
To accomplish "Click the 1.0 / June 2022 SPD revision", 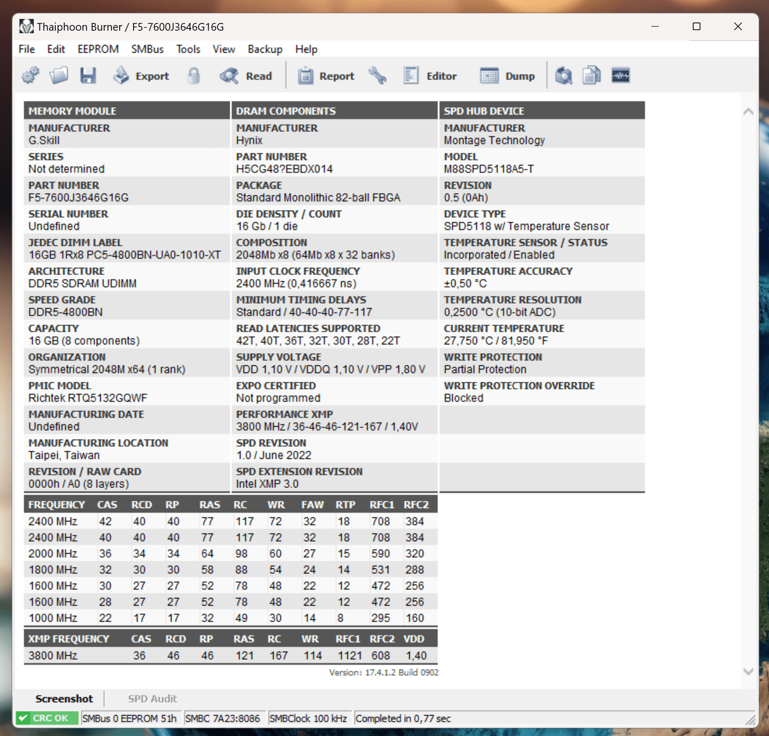I will (273, 455).
